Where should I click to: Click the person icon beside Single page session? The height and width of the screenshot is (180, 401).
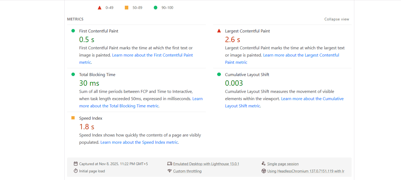point(263,163)
